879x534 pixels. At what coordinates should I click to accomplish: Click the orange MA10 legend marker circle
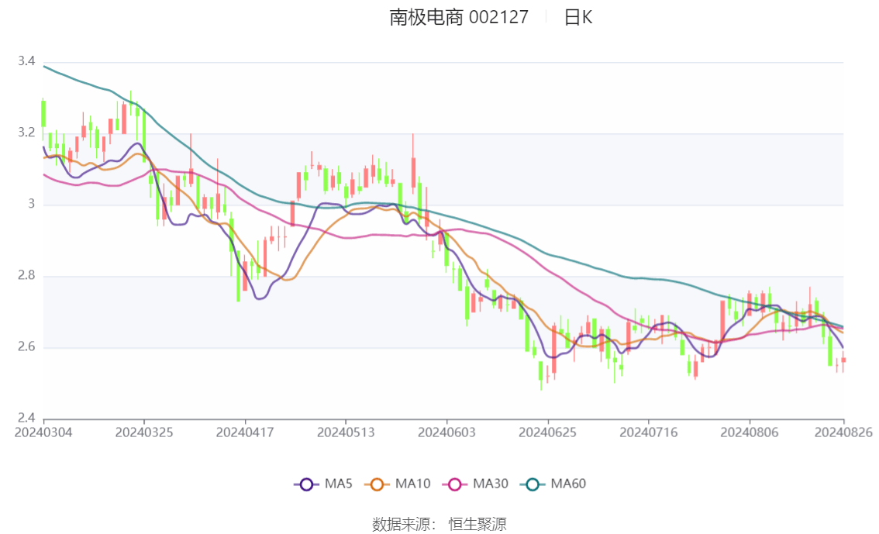[377, 484]
